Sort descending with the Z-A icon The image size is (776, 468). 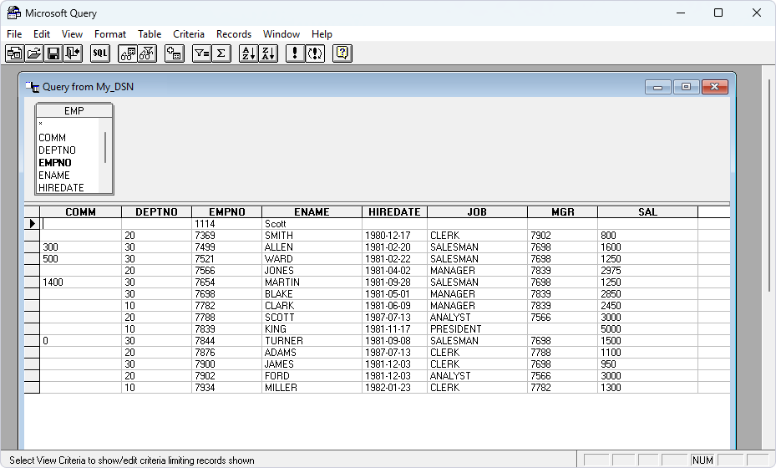pyautogui.click(x=268, y=53)
